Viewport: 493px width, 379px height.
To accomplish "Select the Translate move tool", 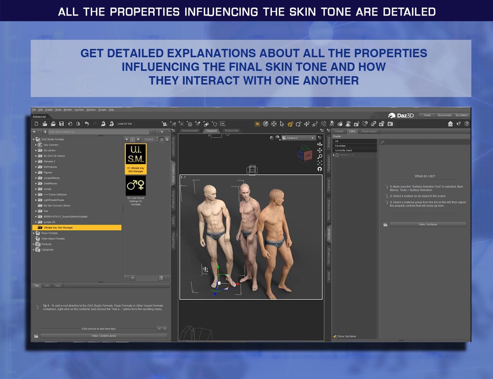I will pyautogui.click(x=307, y=124).
